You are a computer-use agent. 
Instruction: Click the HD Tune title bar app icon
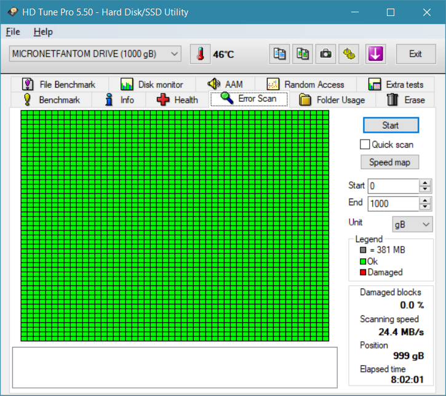click(12, 12)
